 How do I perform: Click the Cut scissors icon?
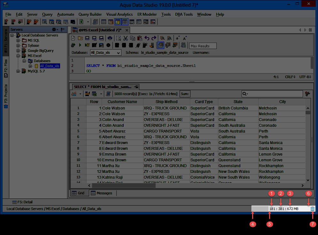click(x=125, y=38)
